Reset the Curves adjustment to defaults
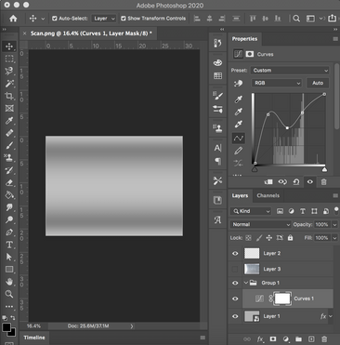The image size is (340, 345). [296, 182]
